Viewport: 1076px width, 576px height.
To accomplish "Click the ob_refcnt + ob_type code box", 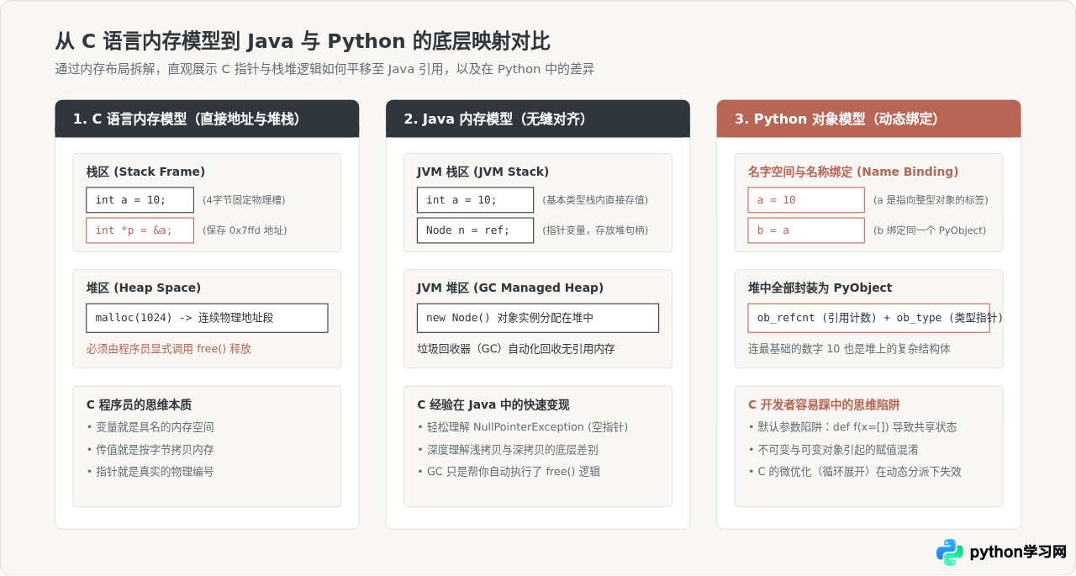I will click(x=869, y=318).
